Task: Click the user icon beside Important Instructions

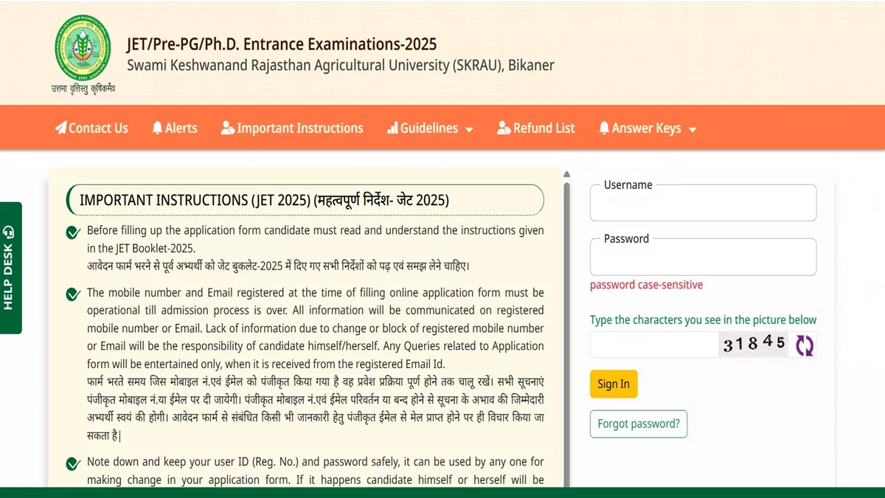Action: 228,128
